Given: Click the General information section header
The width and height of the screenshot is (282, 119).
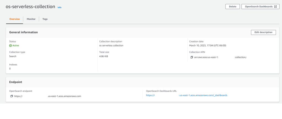Looking at the screenshot, I should click(23, 32).
